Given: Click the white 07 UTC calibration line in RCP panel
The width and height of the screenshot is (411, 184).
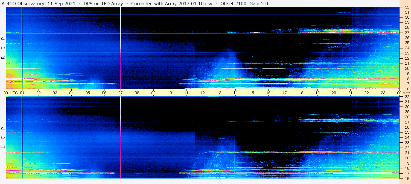Looking at the screenshot, I should coord(120,48).
